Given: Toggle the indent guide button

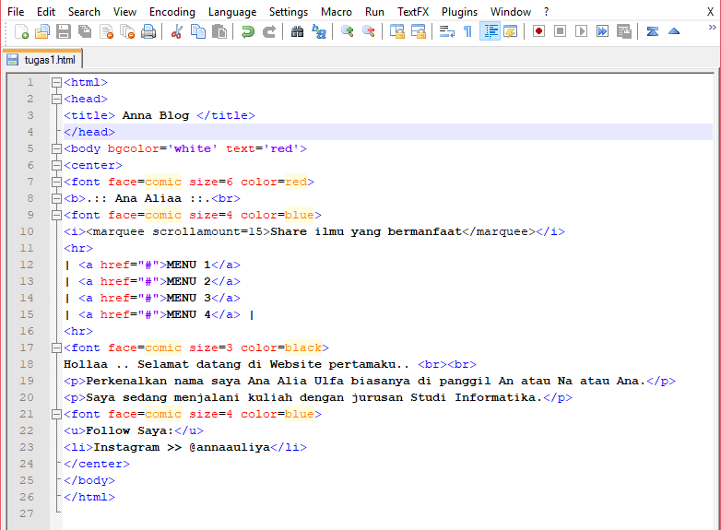Looking at the screenshot, I should pyautogui.click(x=490, y=31).
